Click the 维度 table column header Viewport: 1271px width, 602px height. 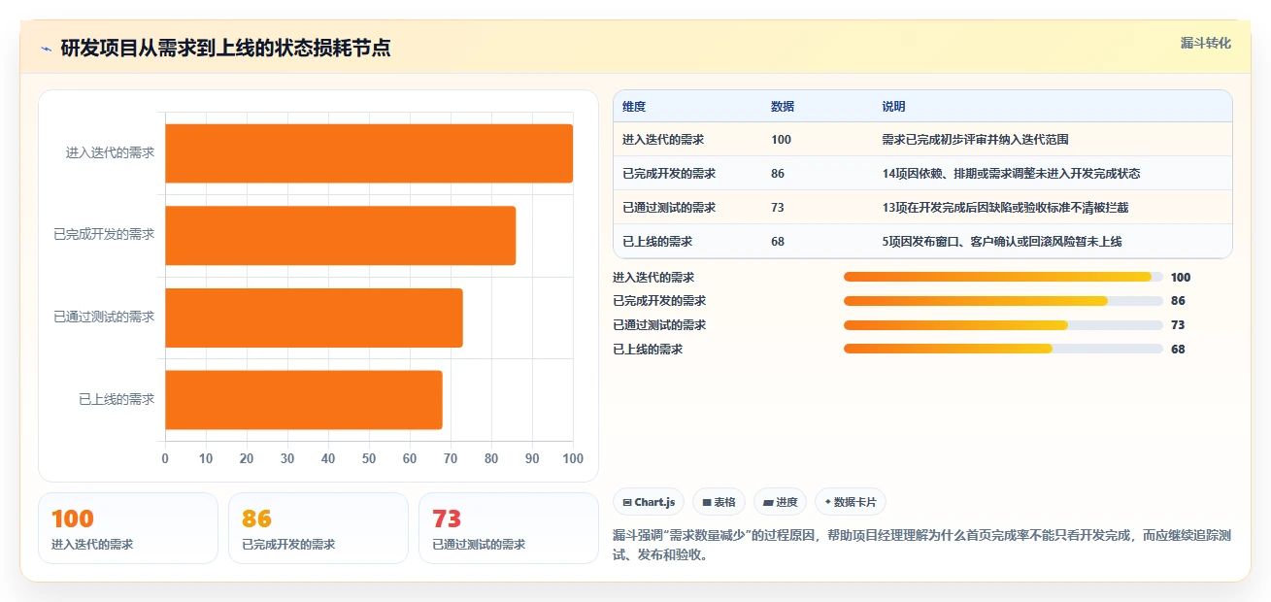coord(634,107)
